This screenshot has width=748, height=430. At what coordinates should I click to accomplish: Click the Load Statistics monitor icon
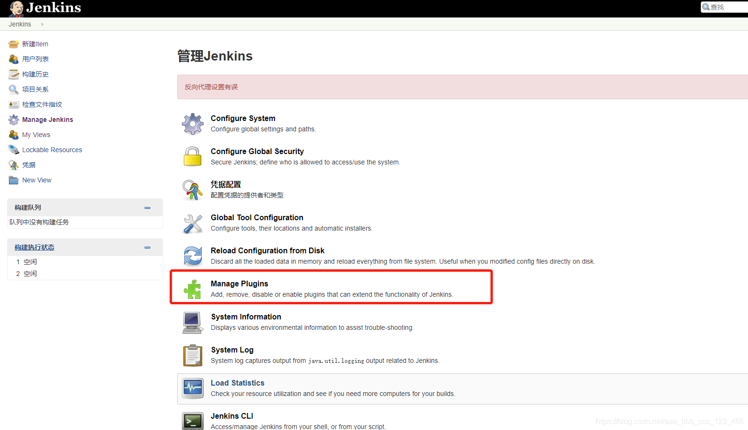193,388
